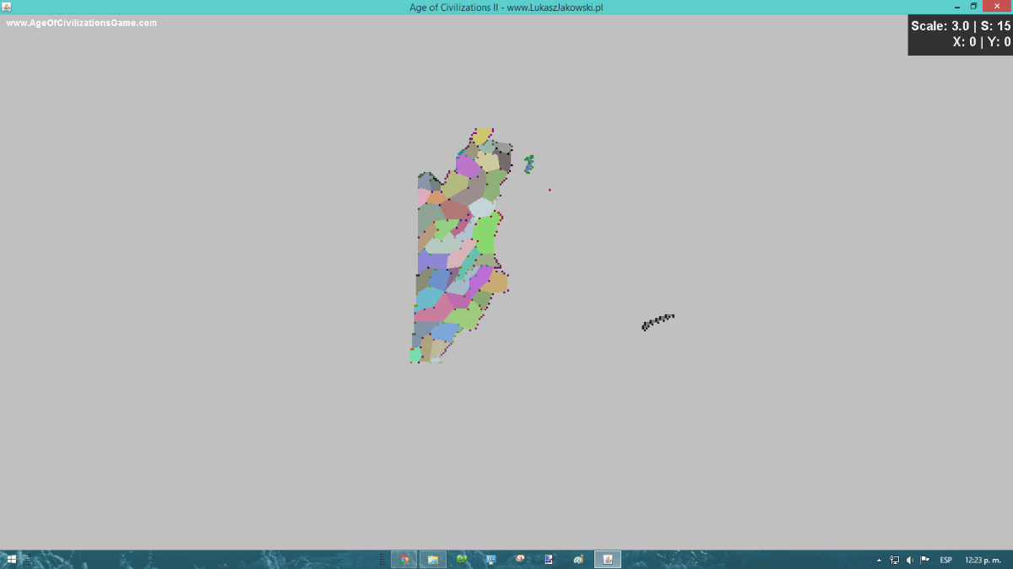
Task: Switch the ESP input language indicator
Action: click(x=946, y=561)
